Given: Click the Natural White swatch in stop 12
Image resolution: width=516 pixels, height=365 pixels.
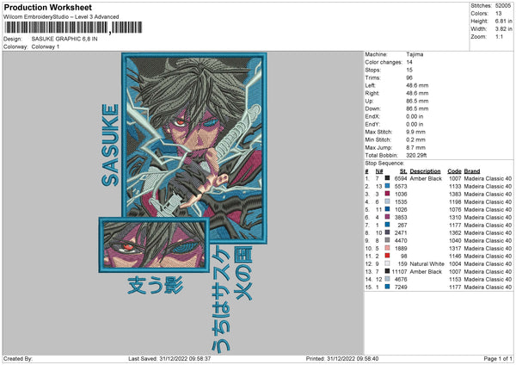Looking at the screenshot, I should pyautogui.click(x=387, y=263).
